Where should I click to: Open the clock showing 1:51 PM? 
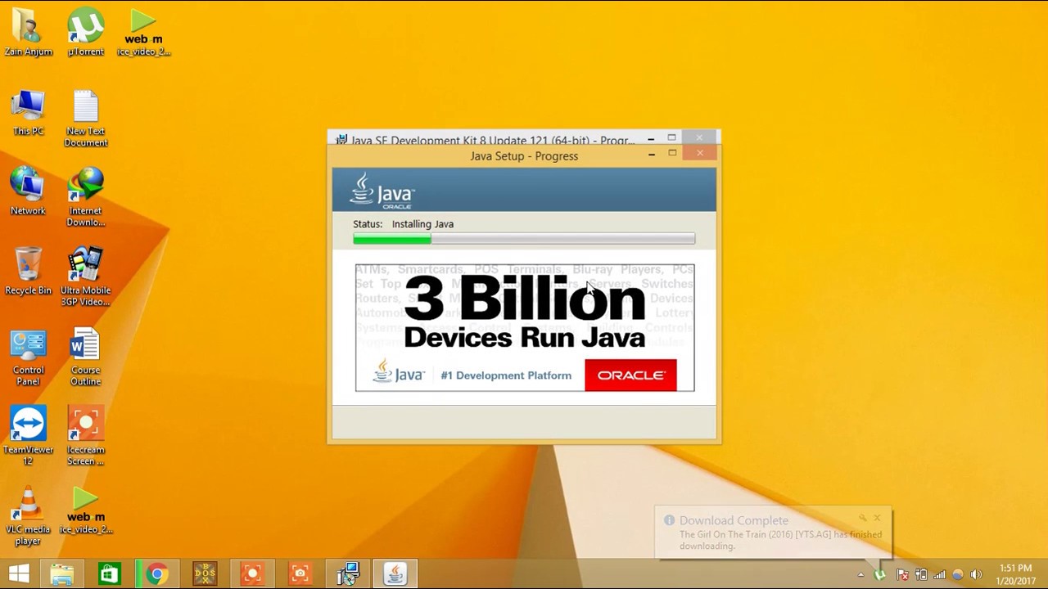(x=1015, y=574)
